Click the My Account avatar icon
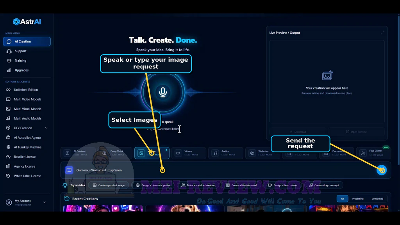 (x=9, y=202)
